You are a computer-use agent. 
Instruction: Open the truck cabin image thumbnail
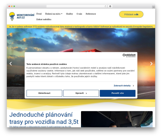117,119
